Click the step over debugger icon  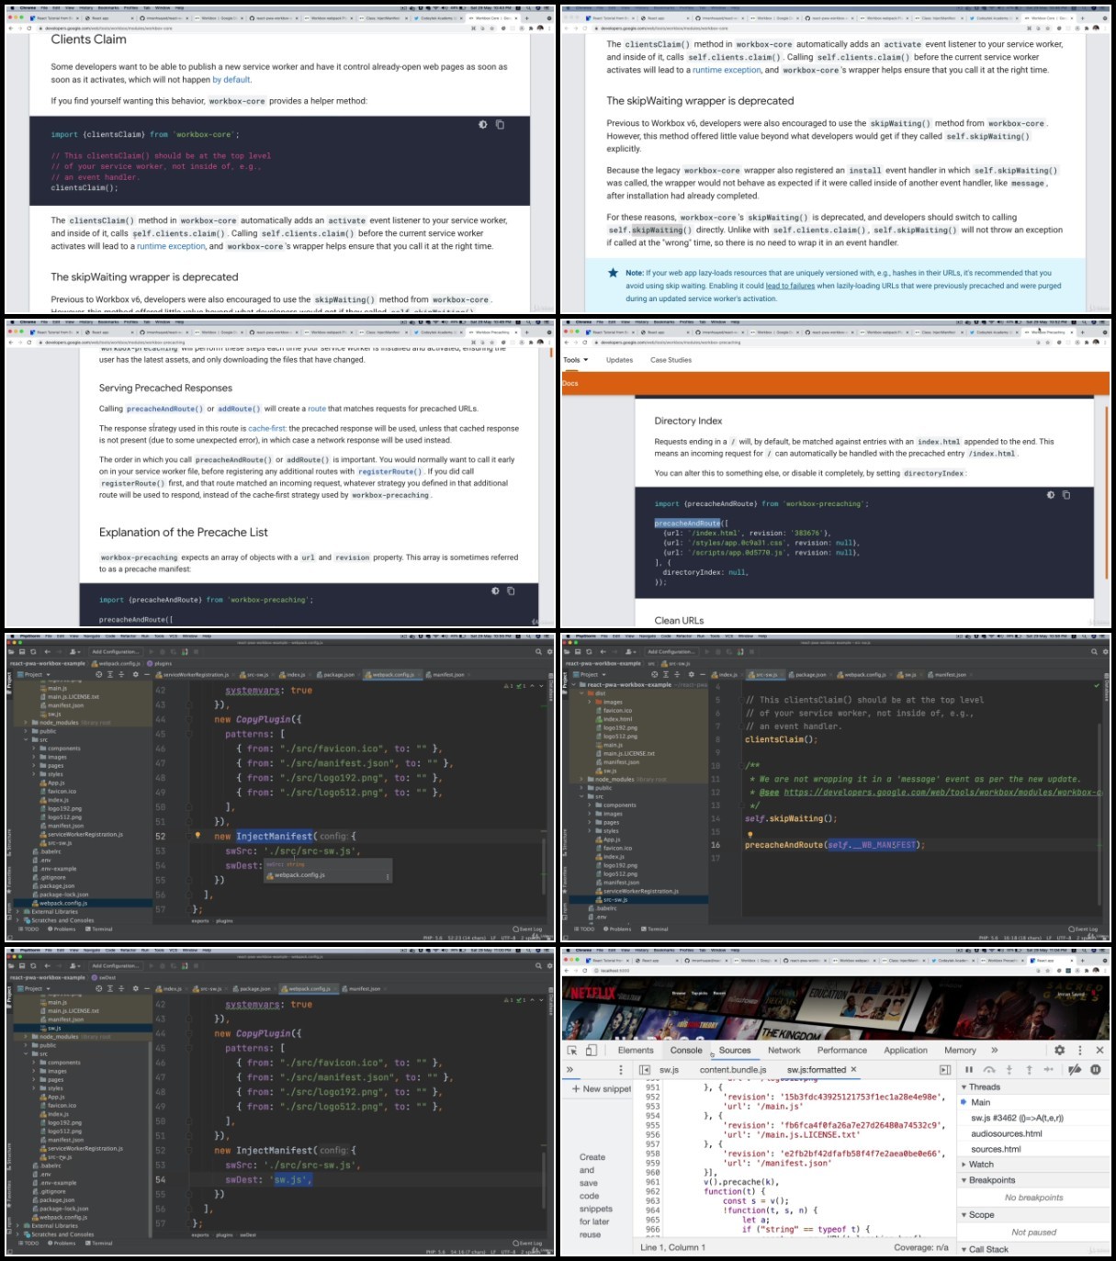(x=989, y=1070)
